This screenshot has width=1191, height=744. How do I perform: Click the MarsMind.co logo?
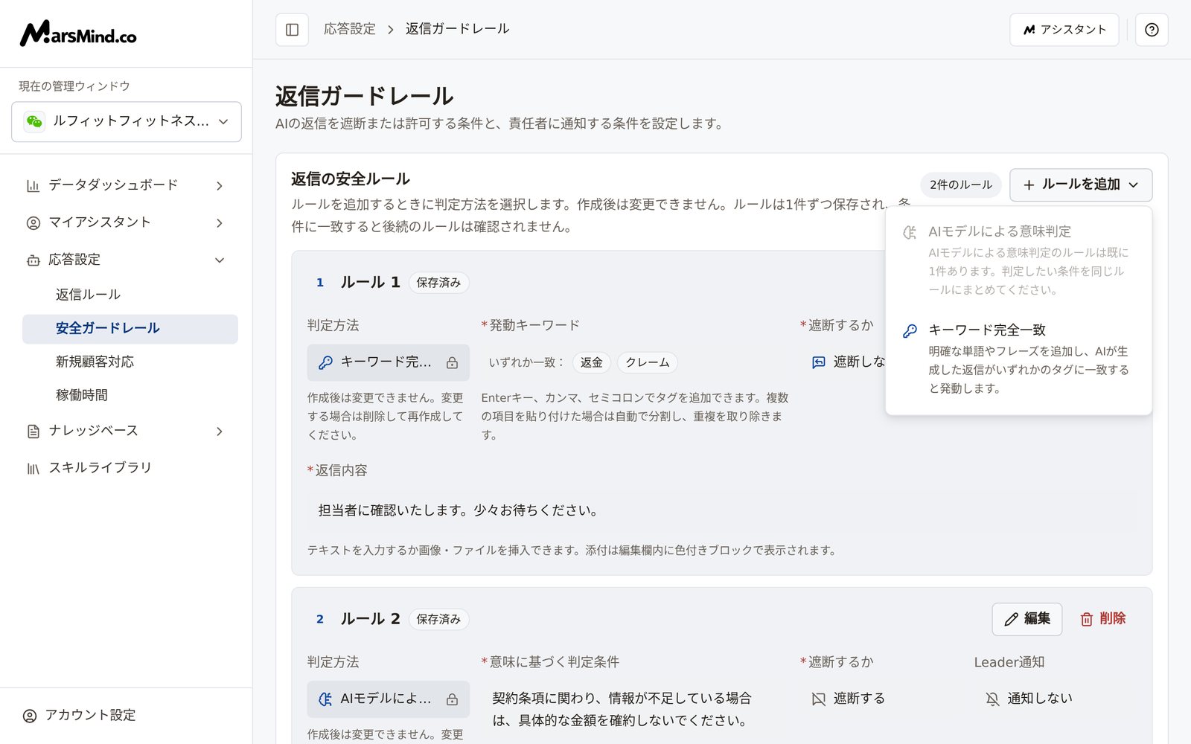click(x=78, y=33)
